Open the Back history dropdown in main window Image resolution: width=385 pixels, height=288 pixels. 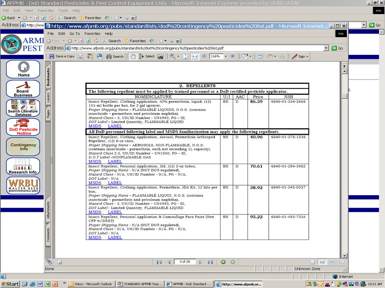(x=19, y=18)
